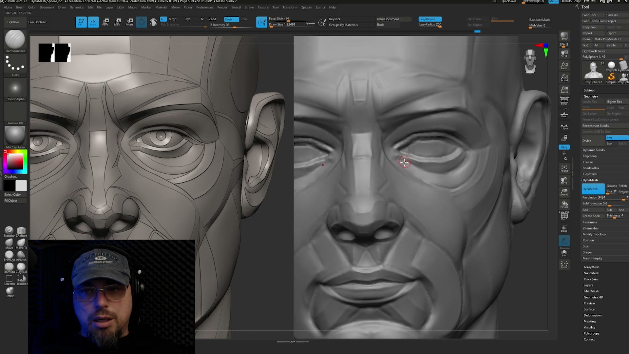Click the Frame icon on the right shelf
Screen dimensions: 629x354
[x=564, y=168]
